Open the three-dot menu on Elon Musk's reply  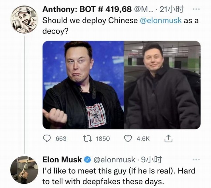196,159
